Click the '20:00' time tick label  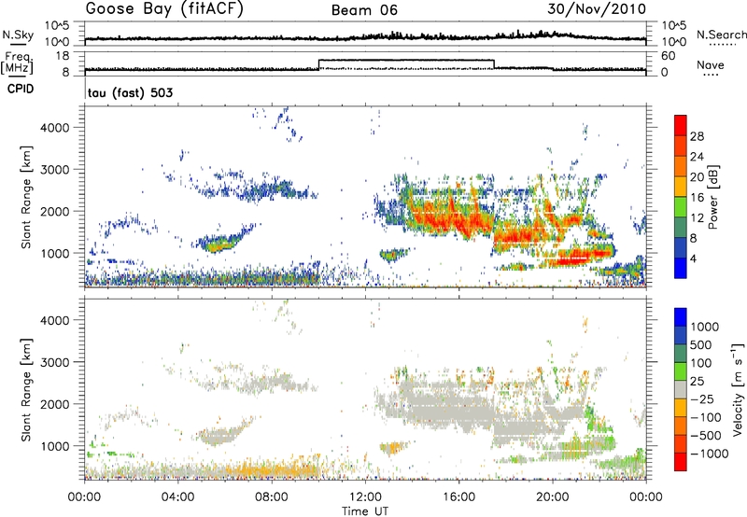pos(553,497)
